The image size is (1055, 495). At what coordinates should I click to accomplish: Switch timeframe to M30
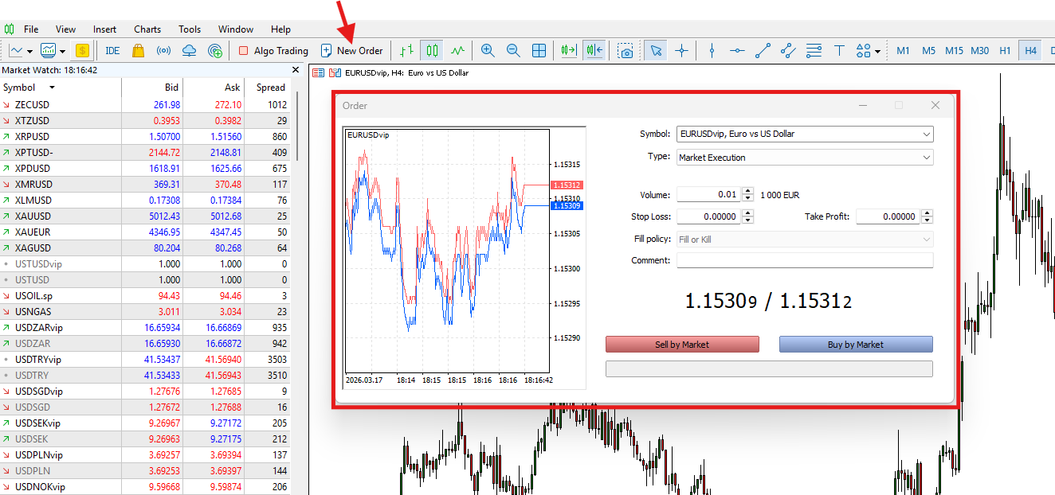click(x=979, y=50)
